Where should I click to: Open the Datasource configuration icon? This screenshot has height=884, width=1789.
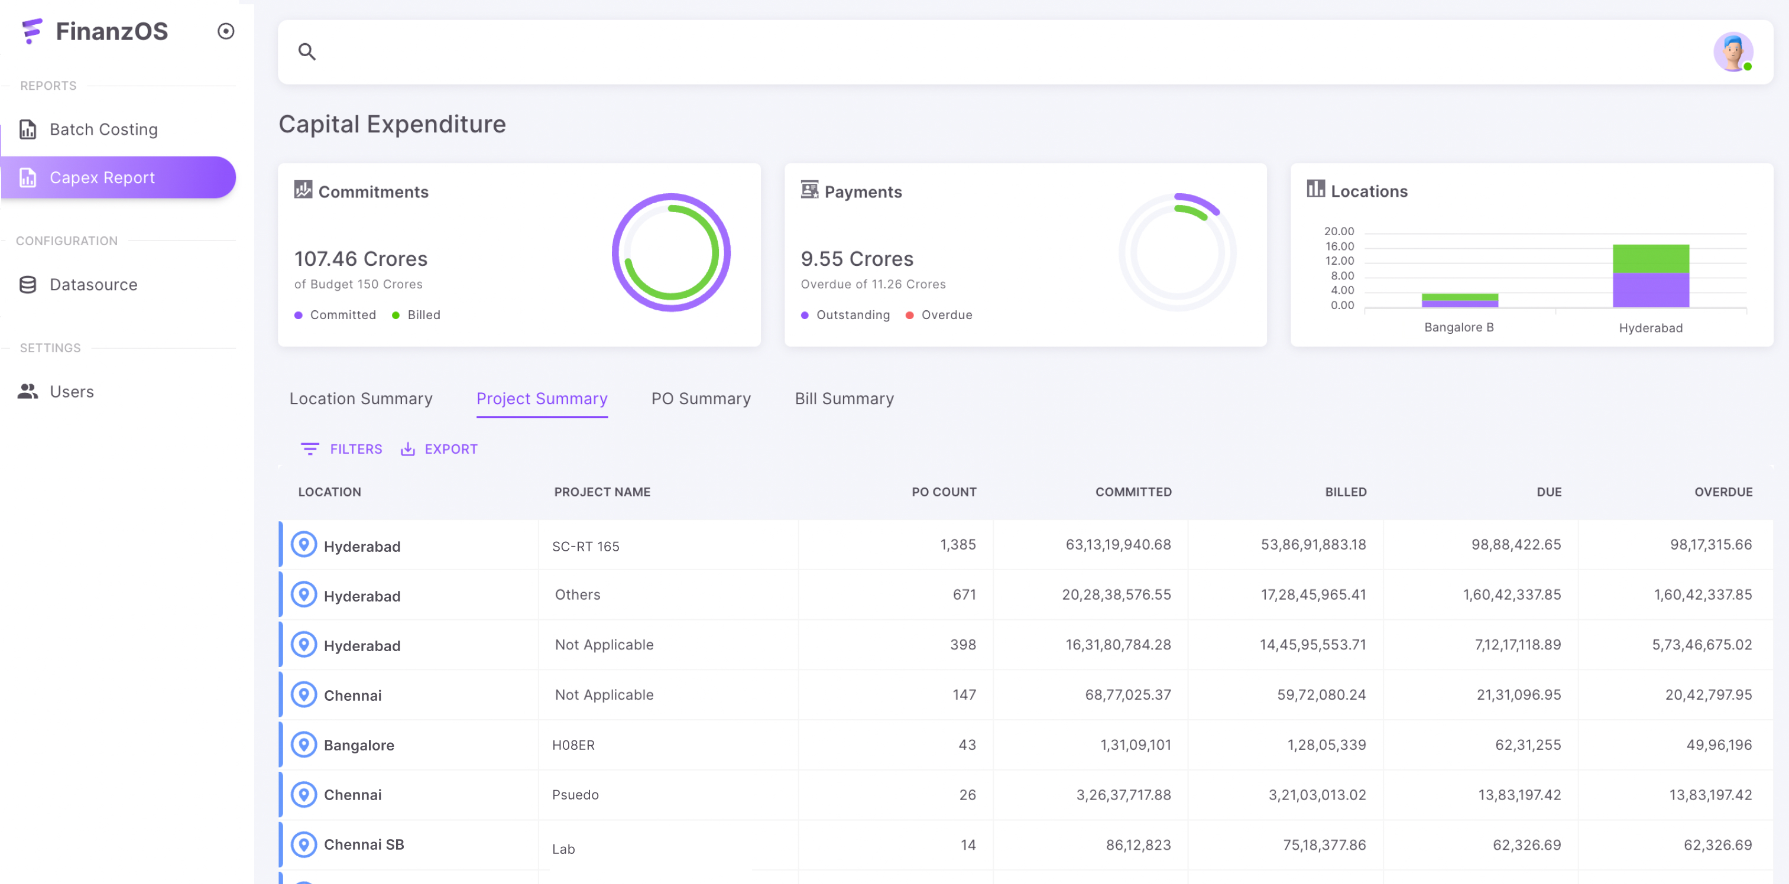point(28,284)
